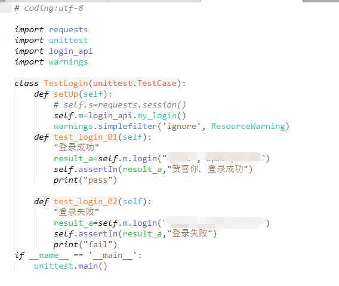Click 'result_a=self.m.login(' line in test_login_02
339x286 pixels.
coord(162,223)
